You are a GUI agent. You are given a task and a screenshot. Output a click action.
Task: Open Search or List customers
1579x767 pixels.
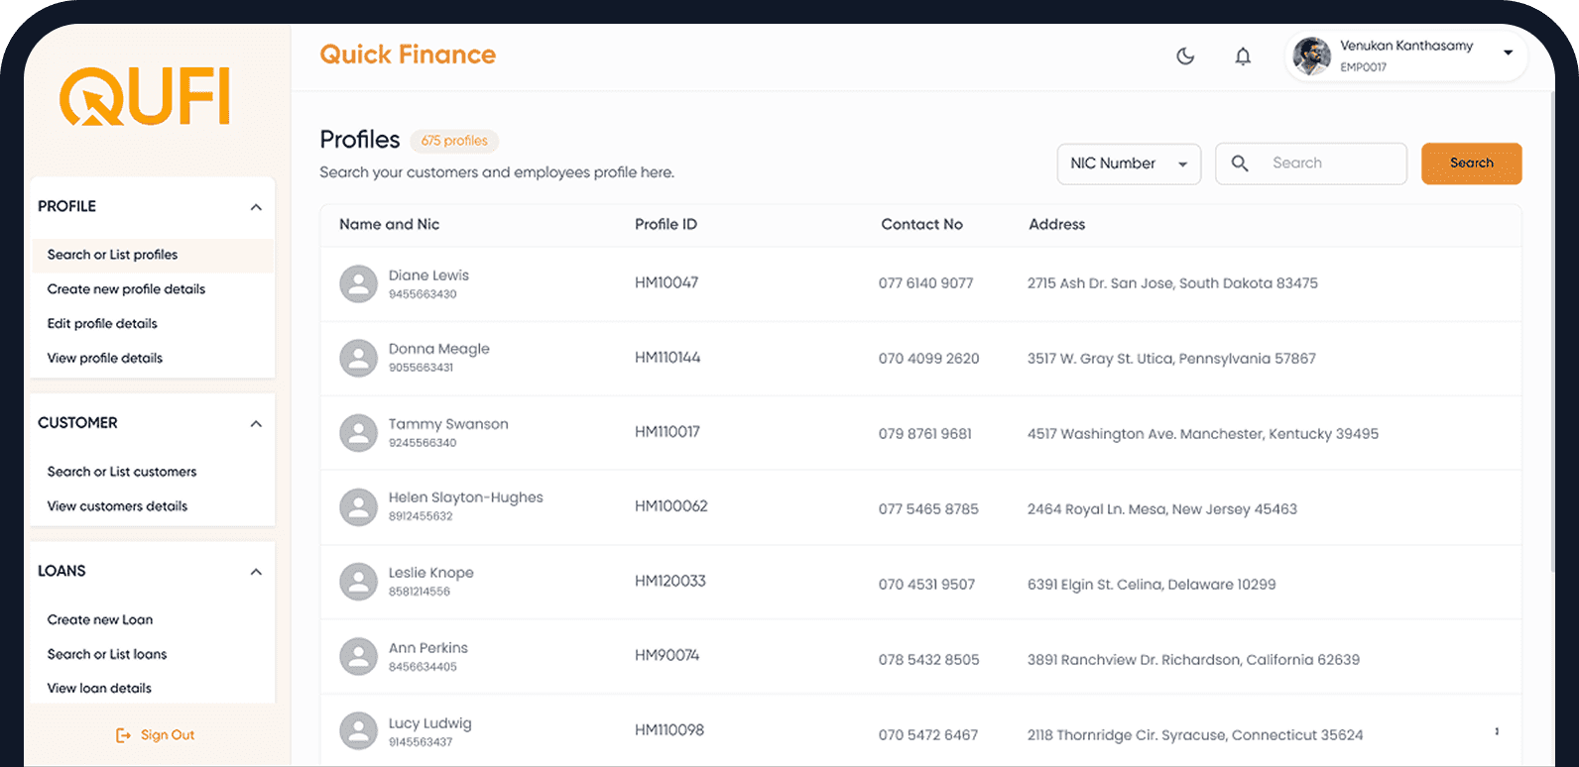pyautogui.click(x=122, y=472)
